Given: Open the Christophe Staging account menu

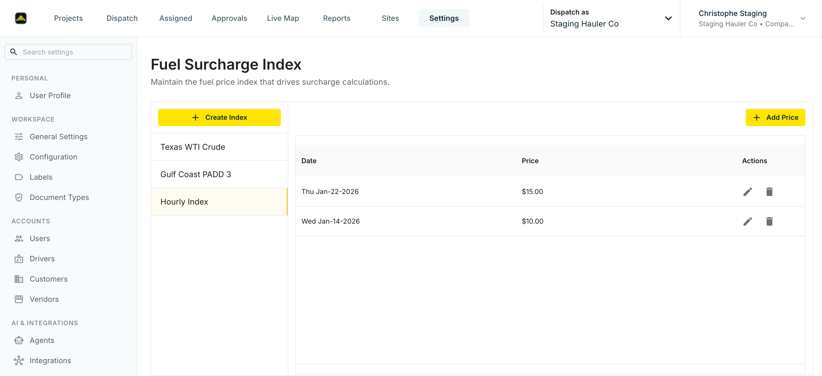Looking at the screenshot, I should [752, 18].
